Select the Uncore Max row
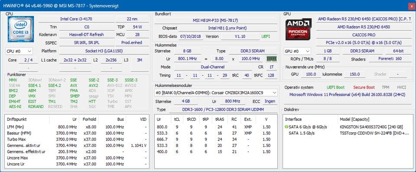This screenshot has width=416, height=172. point(77,158)
